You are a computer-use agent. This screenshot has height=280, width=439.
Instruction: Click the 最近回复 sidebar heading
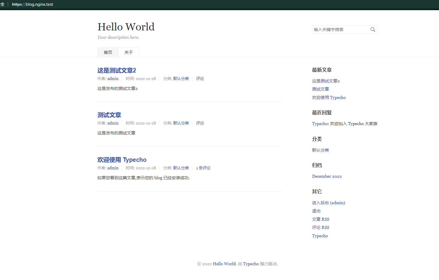(x=322, y=112)
